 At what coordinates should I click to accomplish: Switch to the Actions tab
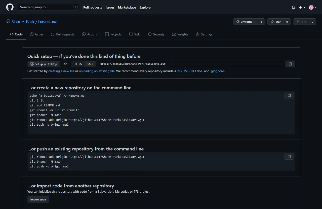coord(90,34)
